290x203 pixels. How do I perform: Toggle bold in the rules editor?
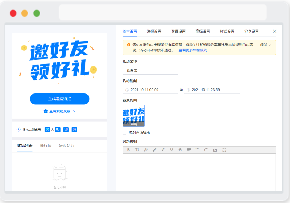pyautogui.click(x=128, y=150)
